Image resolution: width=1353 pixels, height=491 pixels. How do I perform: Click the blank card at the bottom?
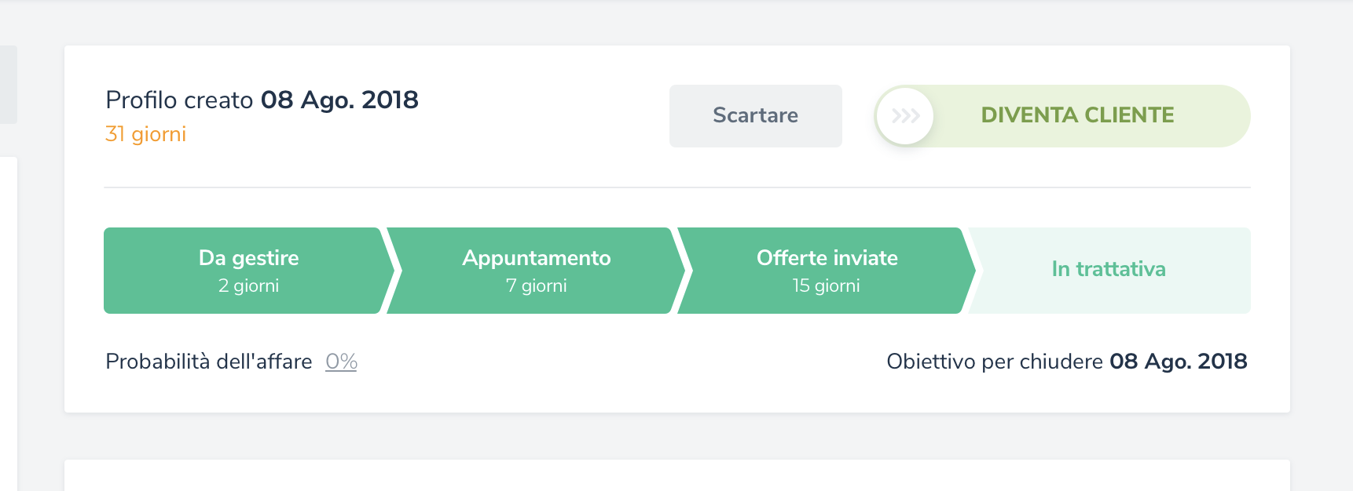(676, 477)
